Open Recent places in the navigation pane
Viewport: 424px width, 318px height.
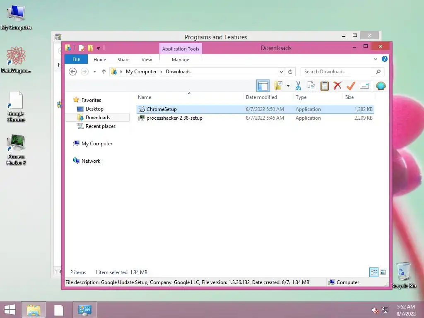tap(100, 126)
